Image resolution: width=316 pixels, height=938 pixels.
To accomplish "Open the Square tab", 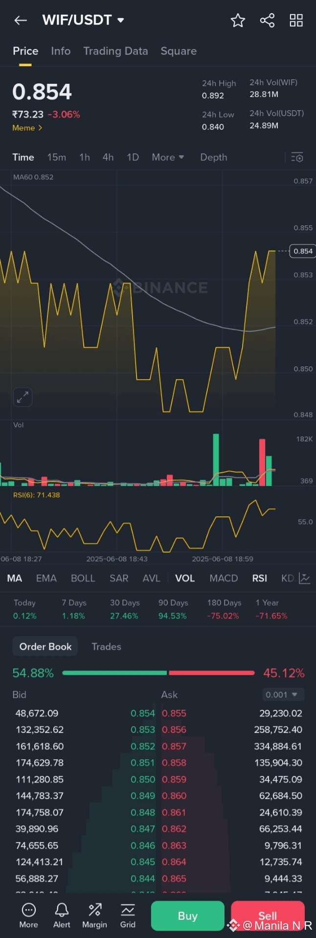I will (179, 51).
